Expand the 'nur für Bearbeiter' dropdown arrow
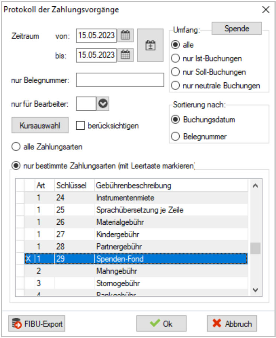Viewport: 276px width, 338px height. tap(103, 104)
